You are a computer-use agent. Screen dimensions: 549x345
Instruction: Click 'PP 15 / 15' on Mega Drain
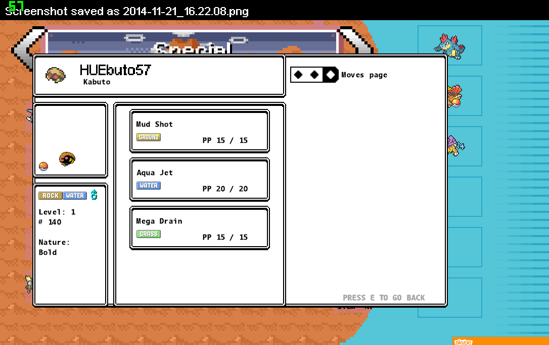click(x=225, y=237)
